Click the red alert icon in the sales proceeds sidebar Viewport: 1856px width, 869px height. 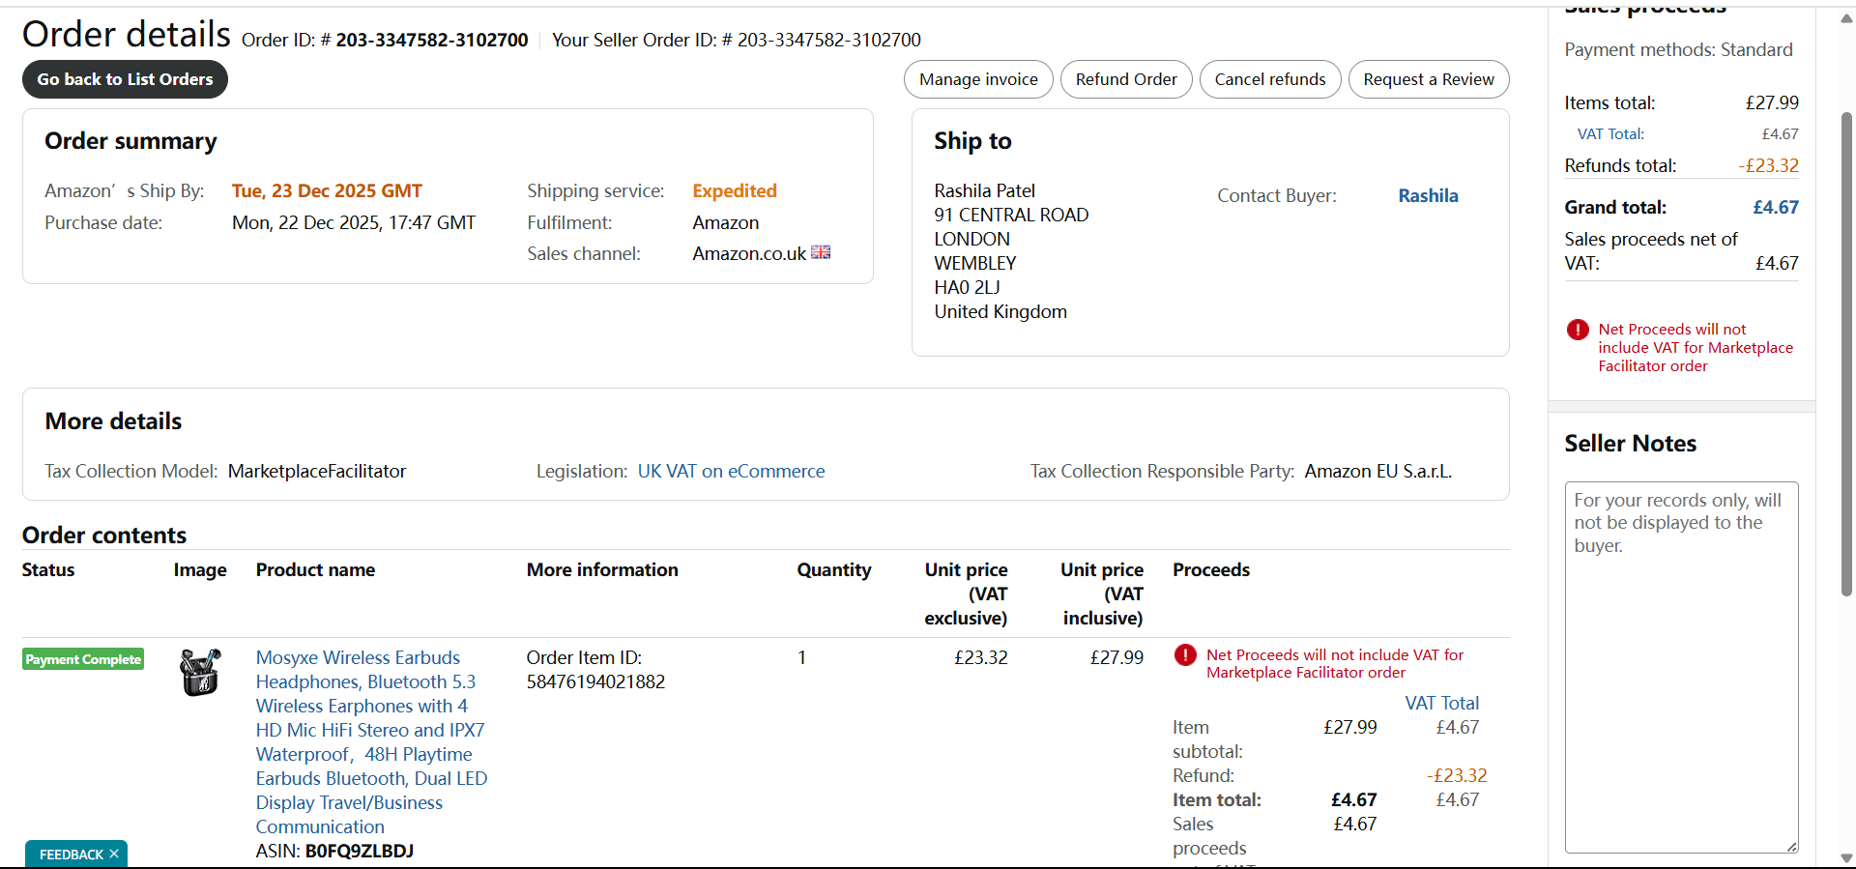[1578, 330]
